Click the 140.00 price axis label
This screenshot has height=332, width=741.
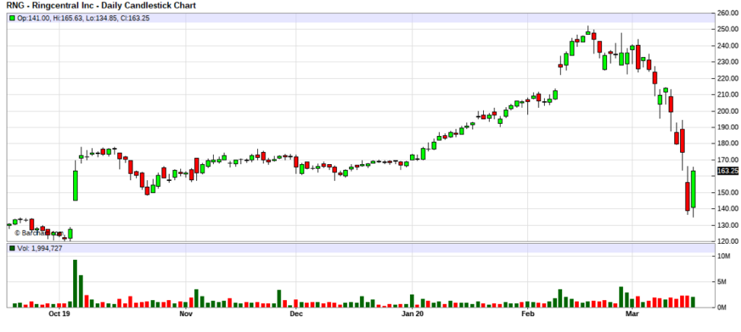click(728, 208)
